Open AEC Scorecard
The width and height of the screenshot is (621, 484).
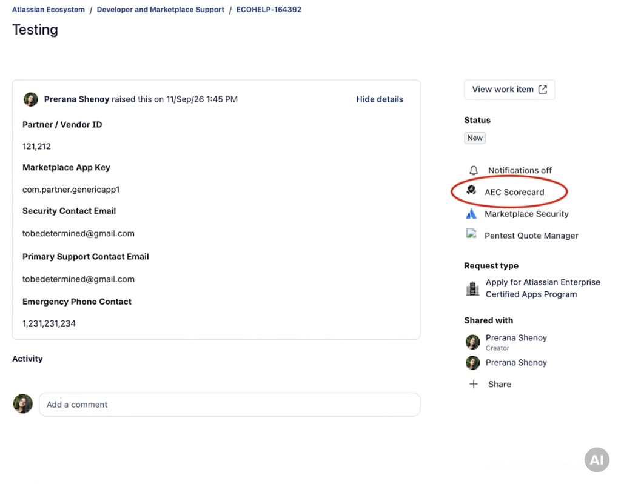514,193
